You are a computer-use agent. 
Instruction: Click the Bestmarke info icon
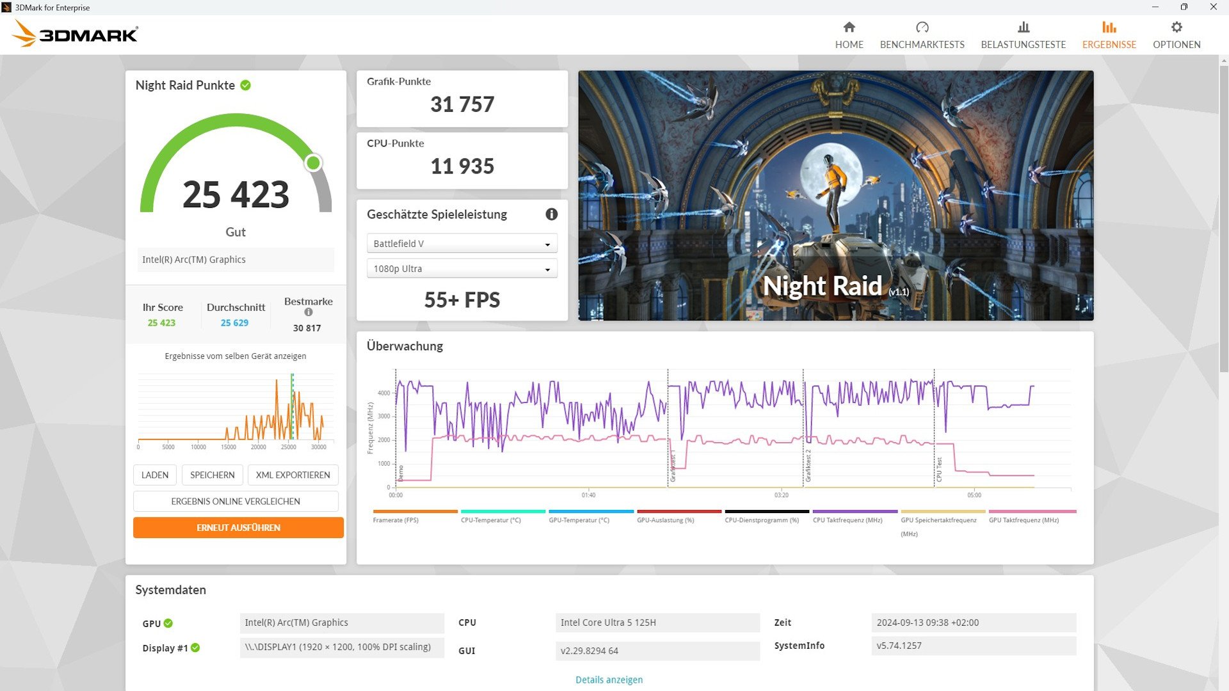tap(309, 312)
